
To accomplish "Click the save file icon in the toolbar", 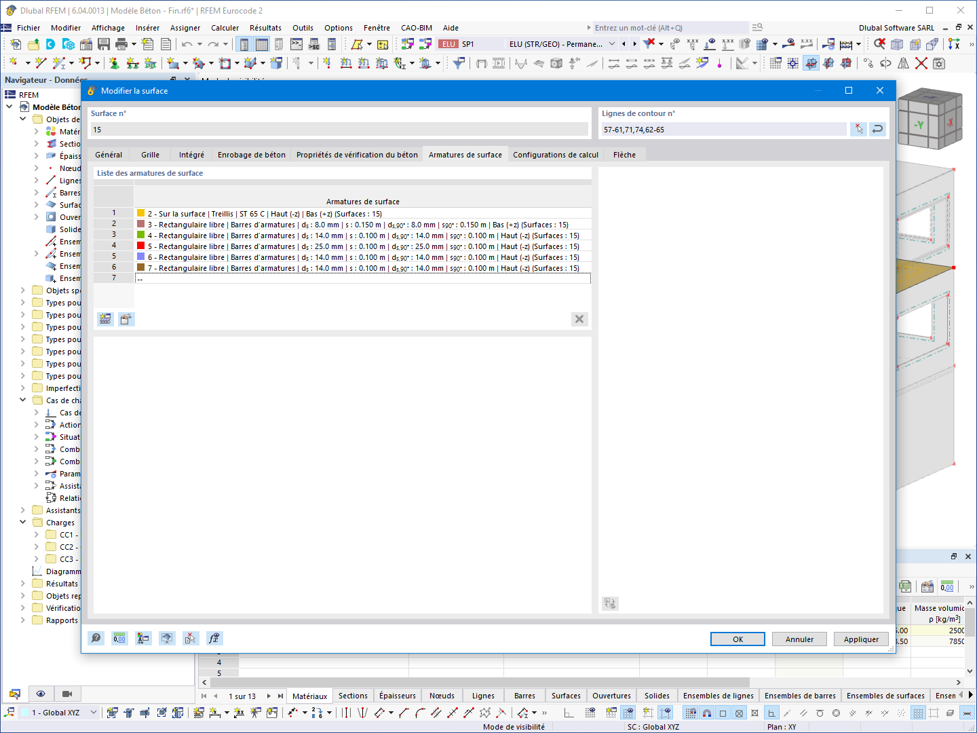I will 104,44.
